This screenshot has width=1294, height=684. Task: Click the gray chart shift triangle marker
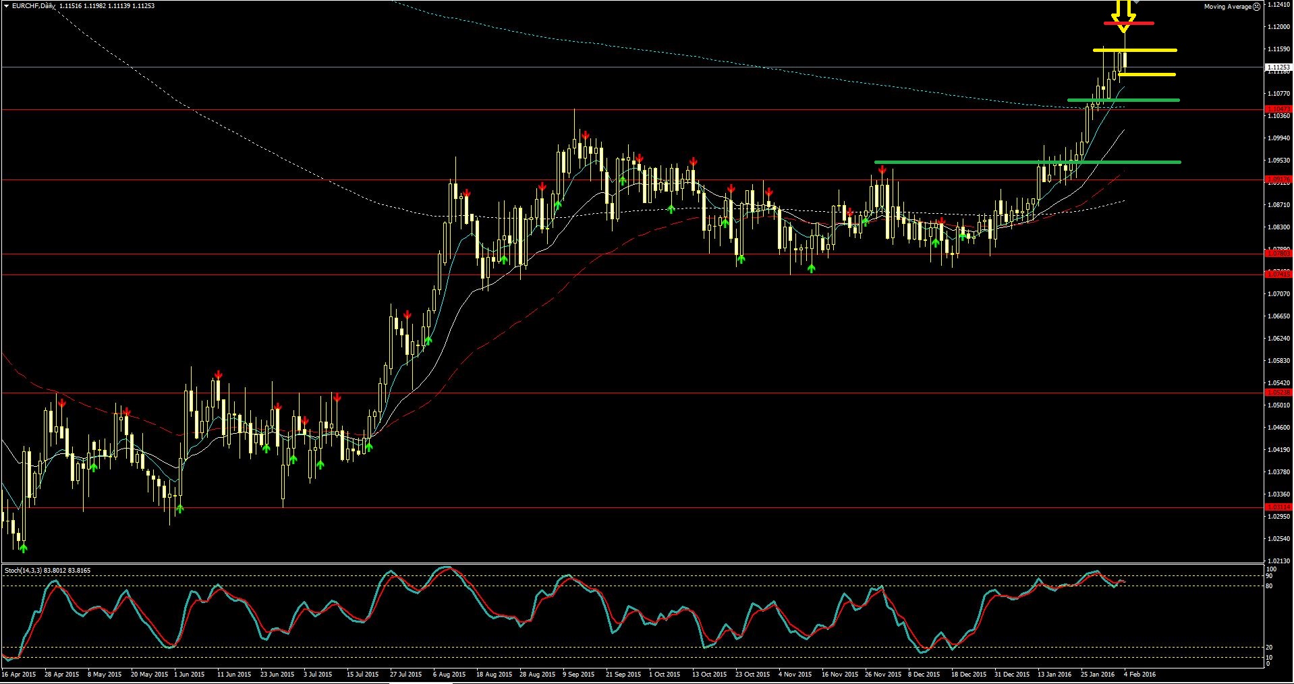pyautogui.click(x=1135, y=3)
